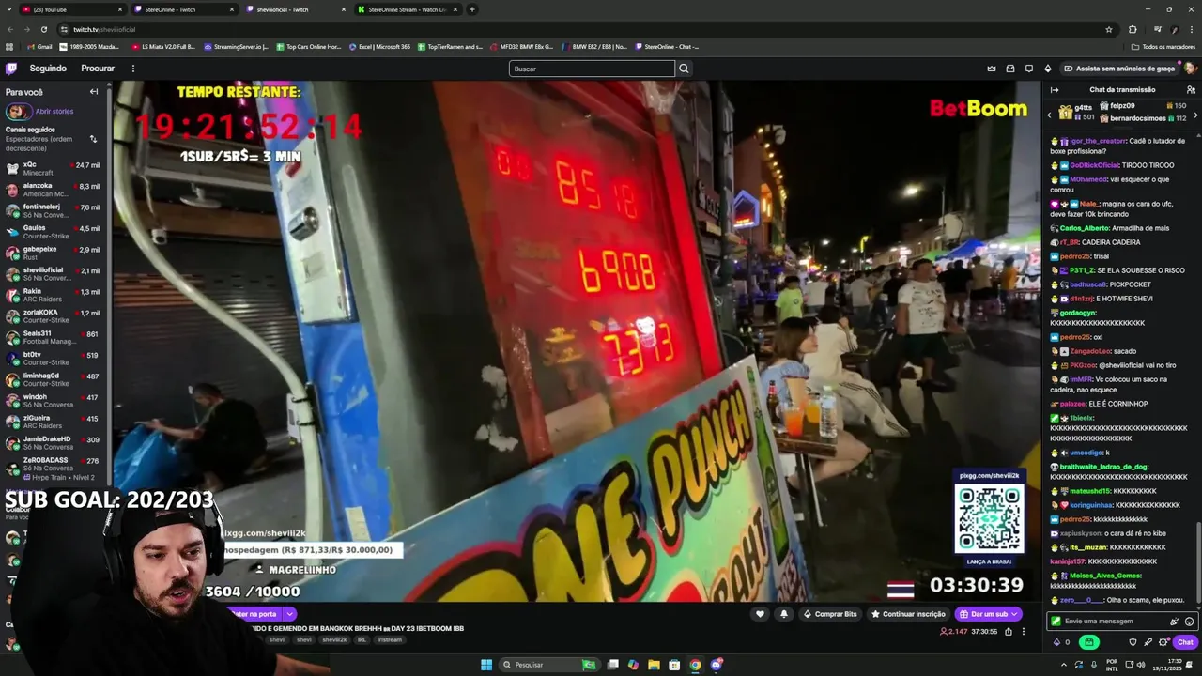Show next gift leaderboard entry
The height and width of the screenshot is (676, 1202).
pos(1195,115)
